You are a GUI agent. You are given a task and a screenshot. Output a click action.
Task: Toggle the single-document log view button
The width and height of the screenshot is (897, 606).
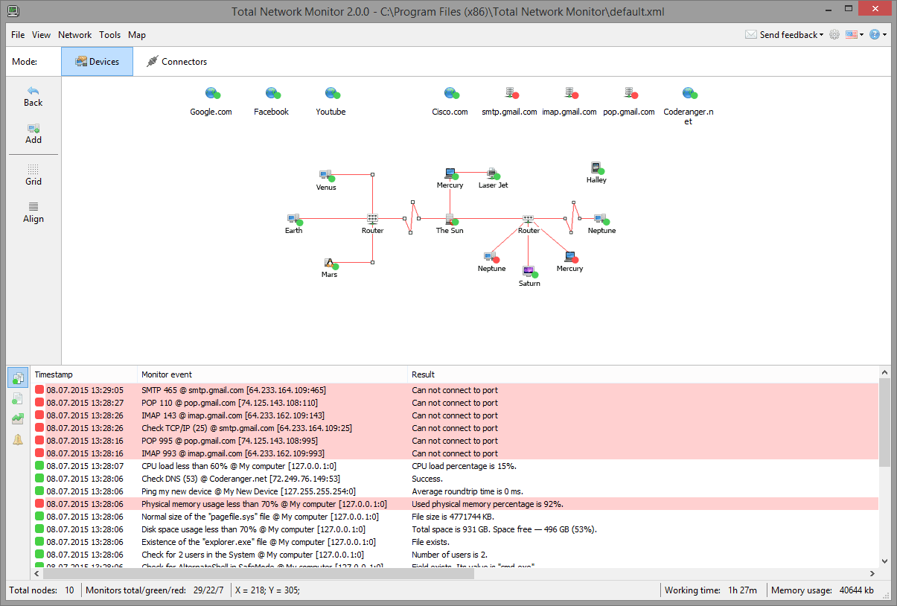pos(18,399)
